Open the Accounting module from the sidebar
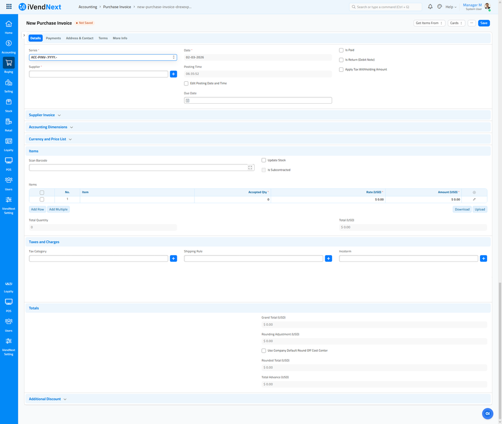The height and width of the screenshot is (424, 502). point(8,43)
